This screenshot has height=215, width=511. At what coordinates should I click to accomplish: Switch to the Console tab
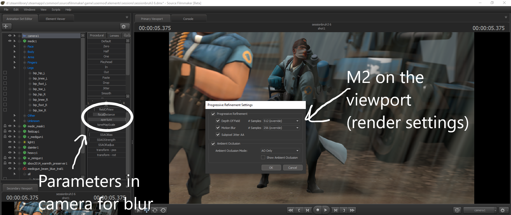coord(188,19)
